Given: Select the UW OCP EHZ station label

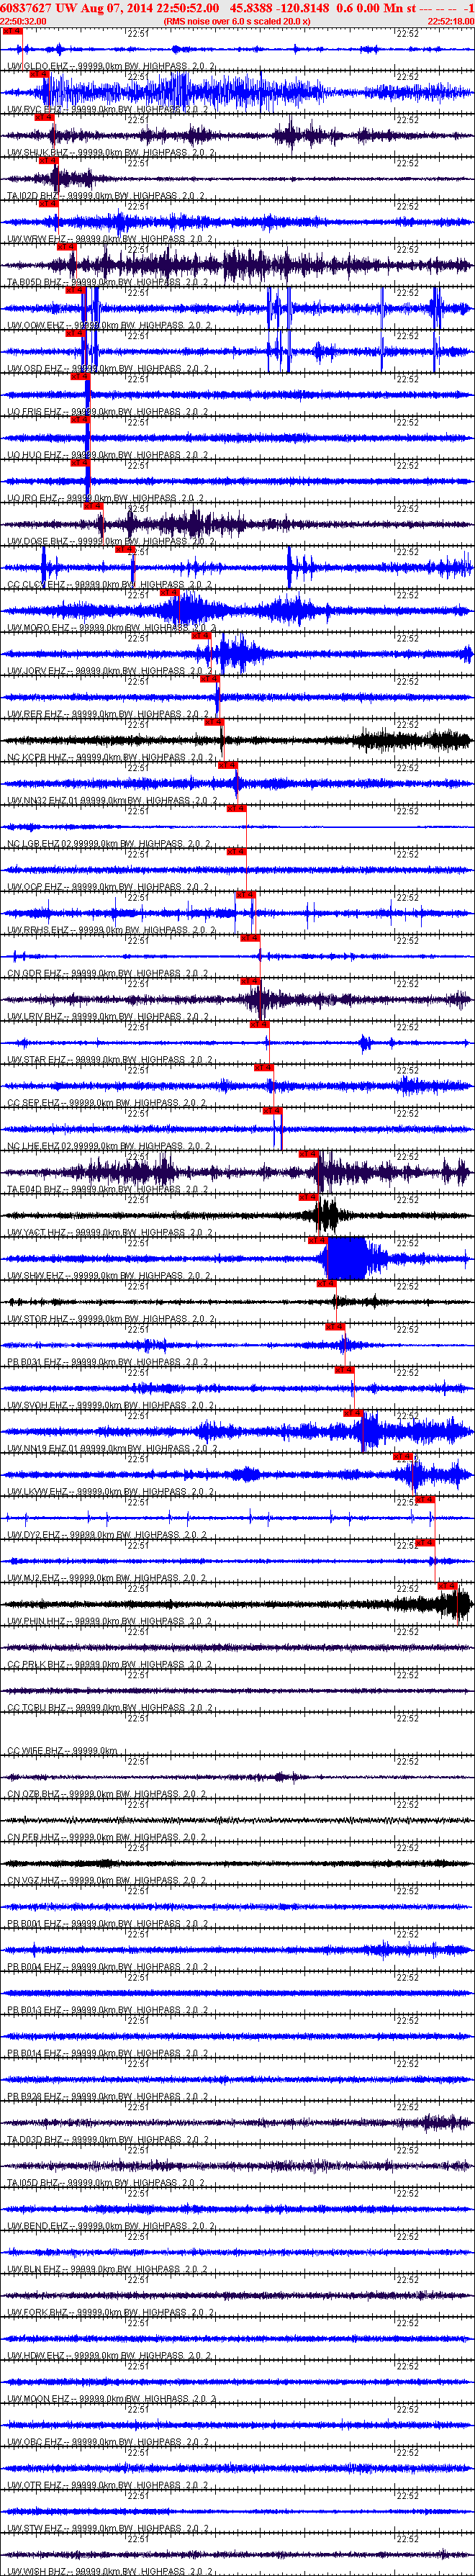Looking at the screenshot, I should [107, 886].
